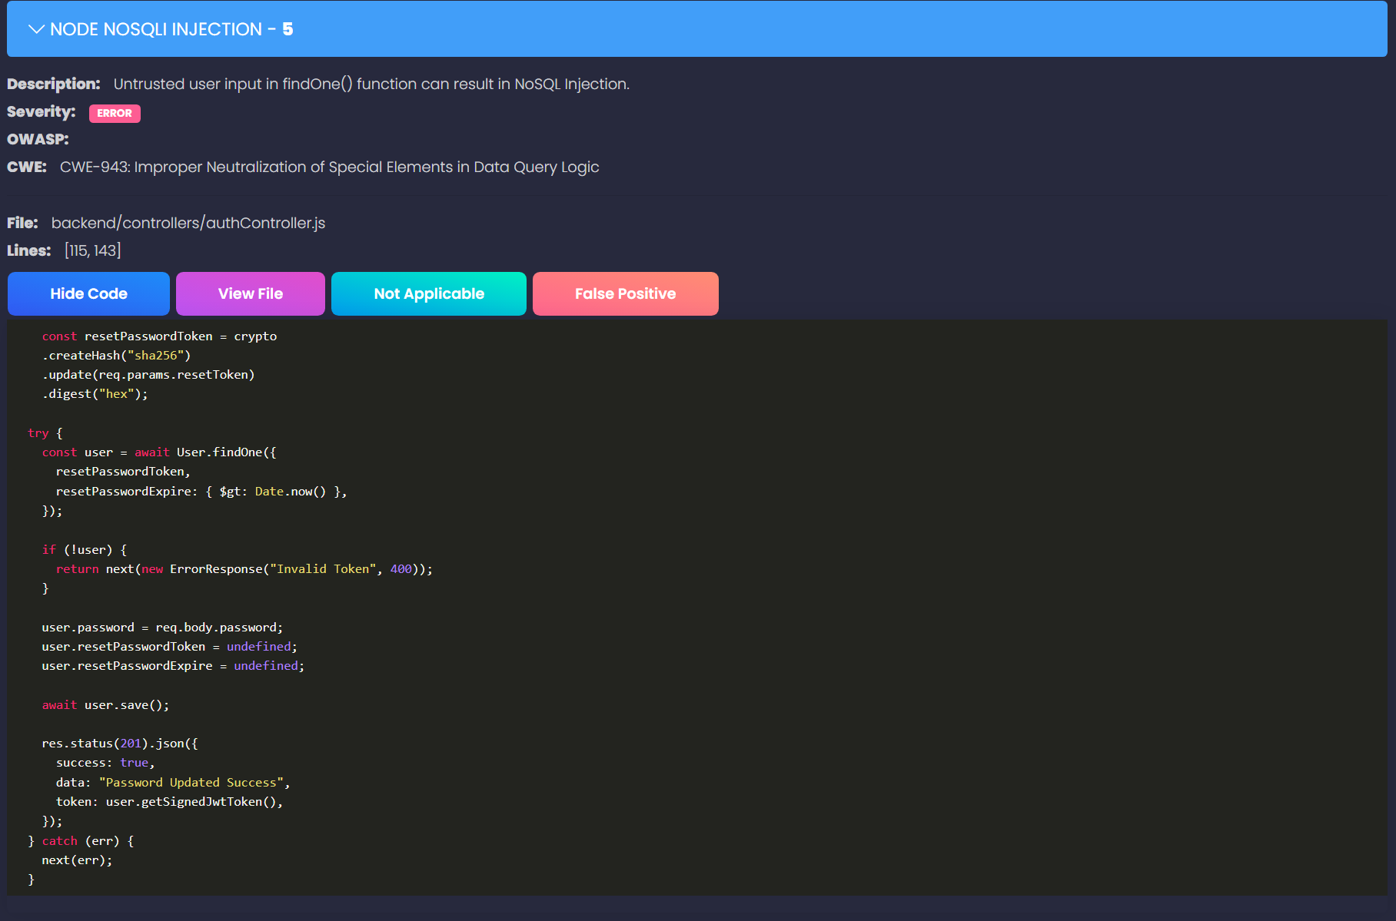Viewport: 1396px width, 921px height.
Task: Mark the finding as Not Applicable
Action: click(x=428, y=293)
